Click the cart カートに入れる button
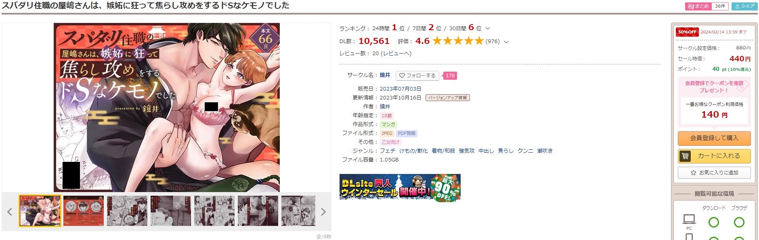The image size is (759, 240). tap(714, 156)
